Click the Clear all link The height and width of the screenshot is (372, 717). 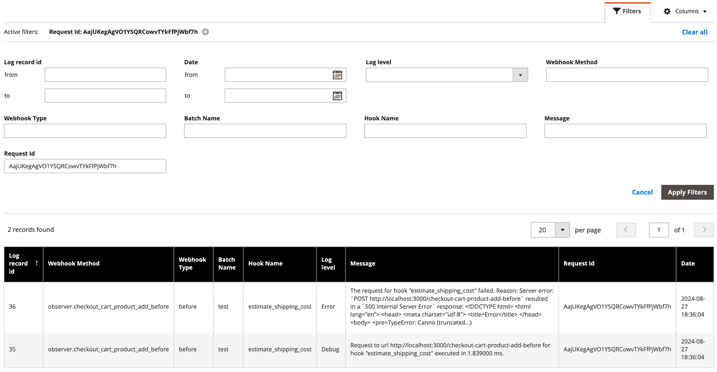click(x=695, y=32)
